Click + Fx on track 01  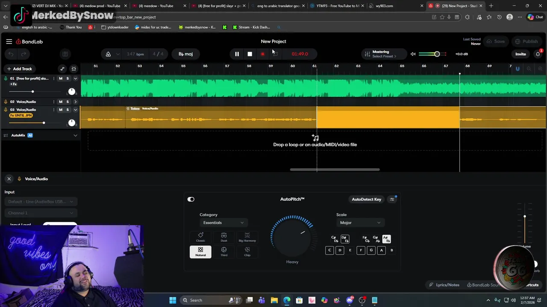pyautogui.click(x=13, y=84)
